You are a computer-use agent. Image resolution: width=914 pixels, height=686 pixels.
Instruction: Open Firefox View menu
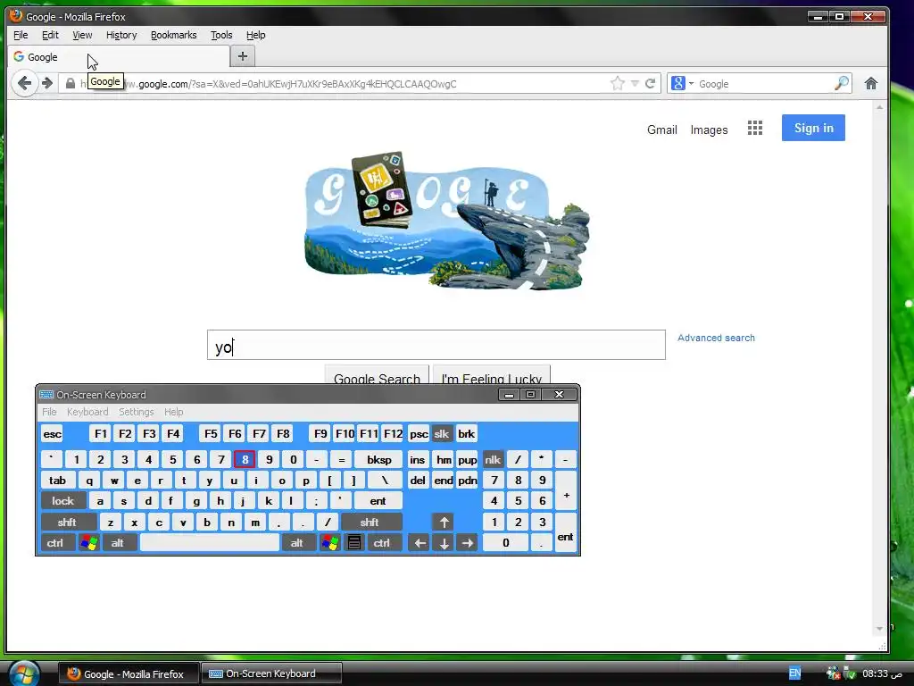coord(82,35)
